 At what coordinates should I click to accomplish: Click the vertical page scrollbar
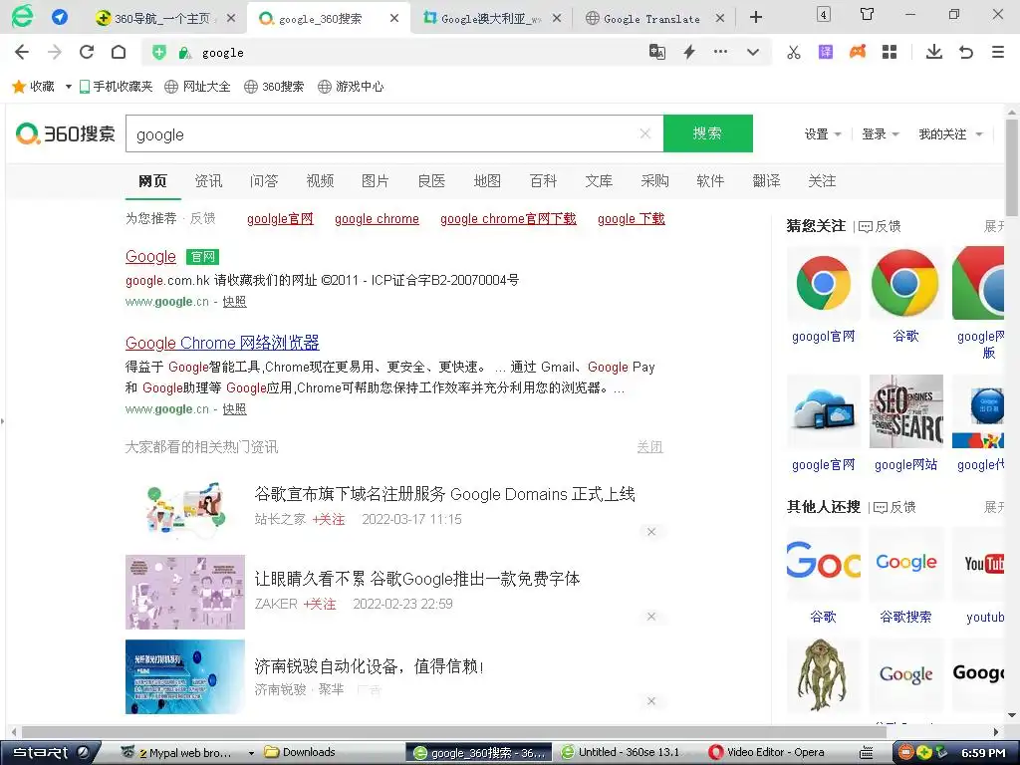[1012, 166]
